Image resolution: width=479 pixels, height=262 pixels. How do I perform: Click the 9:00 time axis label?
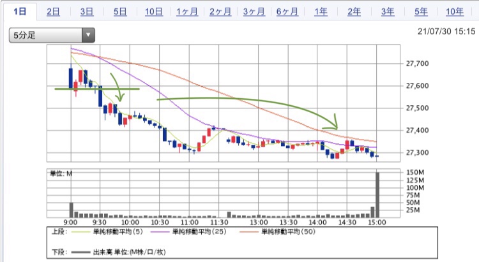point(70,222)
